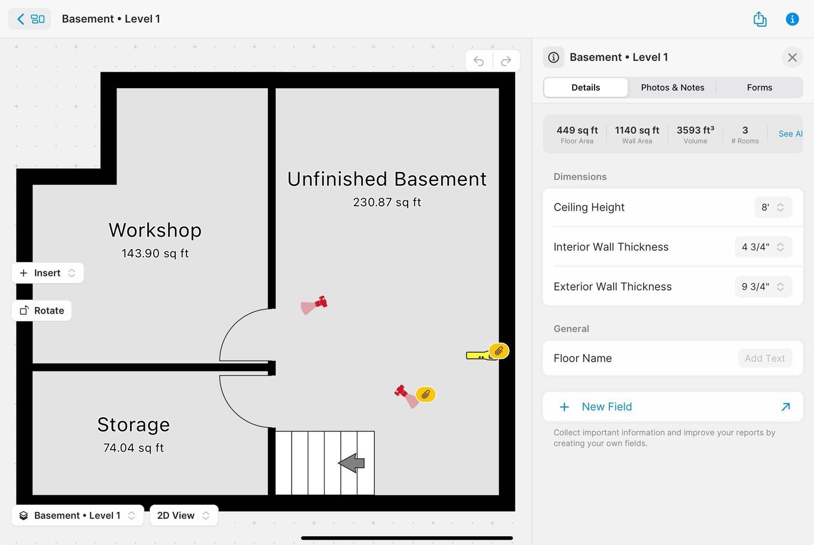
Task: Switch to the Forms tab
Action: click(760, 88)
